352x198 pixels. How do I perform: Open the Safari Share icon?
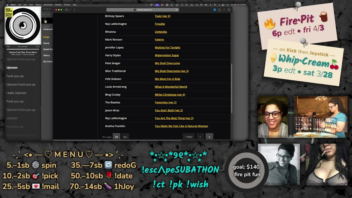point(219,10)
